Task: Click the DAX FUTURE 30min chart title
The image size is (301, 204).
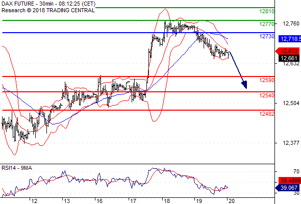Action: (48, 4)
